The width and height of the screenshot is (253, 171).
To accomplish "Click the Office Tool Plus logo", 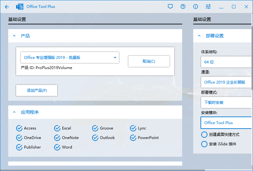I will 20,7.
